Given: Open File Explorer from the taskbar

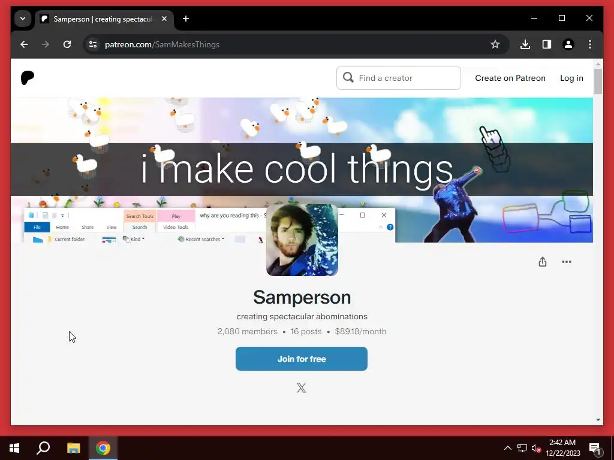Looking at the screenshot, I should [x=73, y=448].
